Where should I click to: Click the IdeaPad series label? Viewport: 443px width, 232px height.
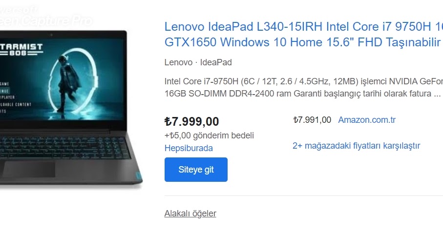(216, 62)
